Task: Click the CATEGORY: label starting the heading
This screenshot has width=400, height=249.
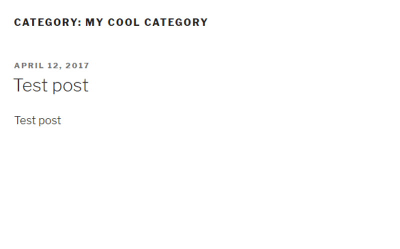Action: pyautogui.click(x=47, y=22)
